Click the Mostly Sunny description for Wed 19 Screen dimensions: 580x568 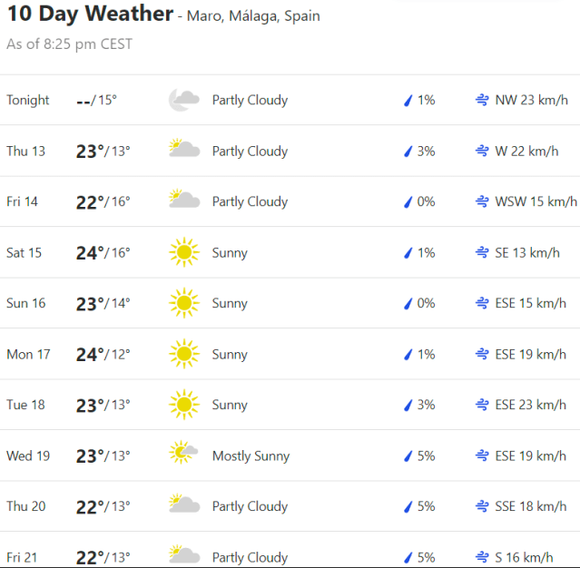251,455
